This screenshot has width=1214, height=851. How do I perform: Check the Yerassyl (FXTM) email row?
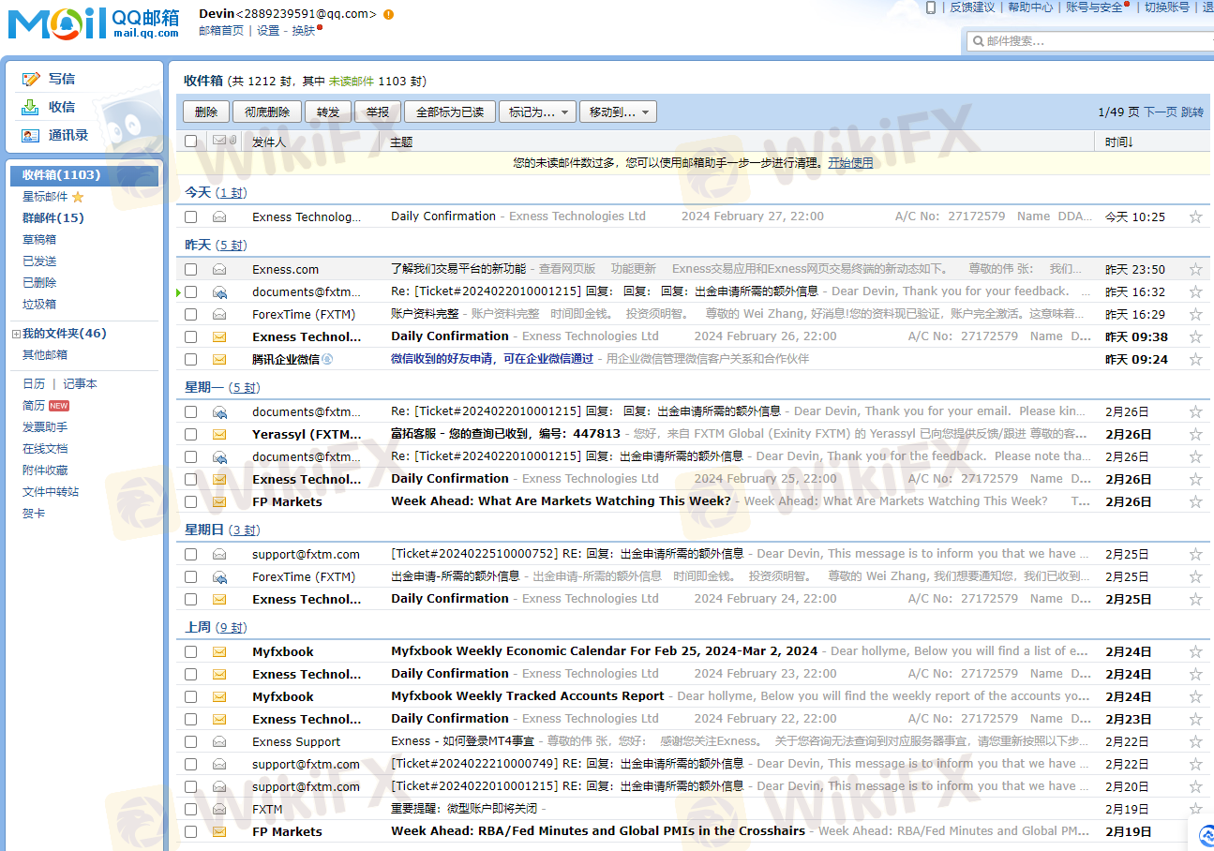point(191,434)
